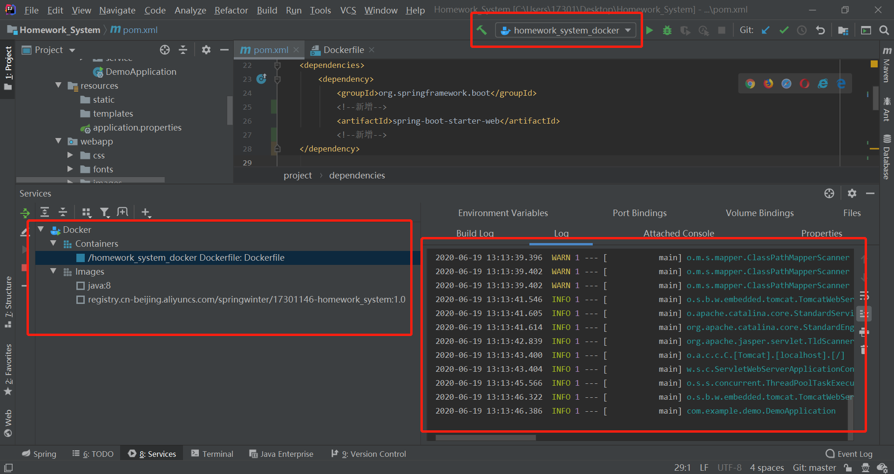Start a debug session with the bug icon

(667, 30)
